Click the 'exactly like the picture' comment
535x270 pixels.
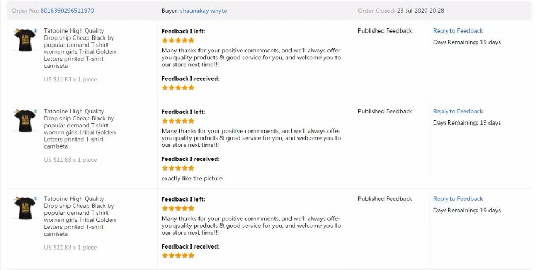192,179
